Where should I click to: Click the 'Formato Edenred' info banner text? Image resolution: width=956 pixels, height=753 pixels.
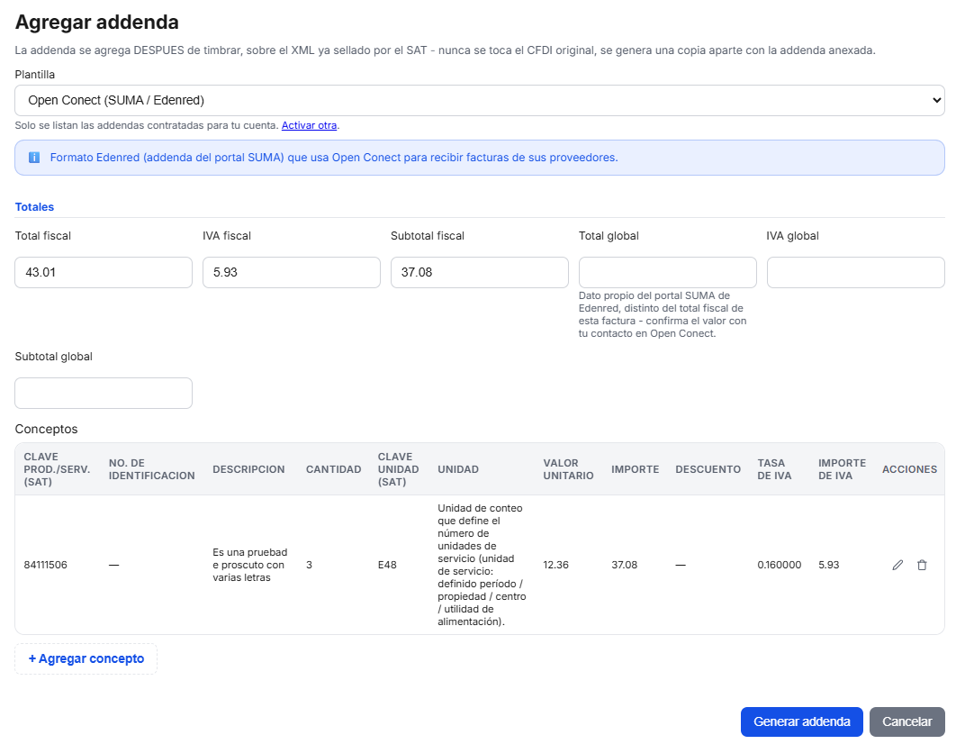tap(334, 158)
